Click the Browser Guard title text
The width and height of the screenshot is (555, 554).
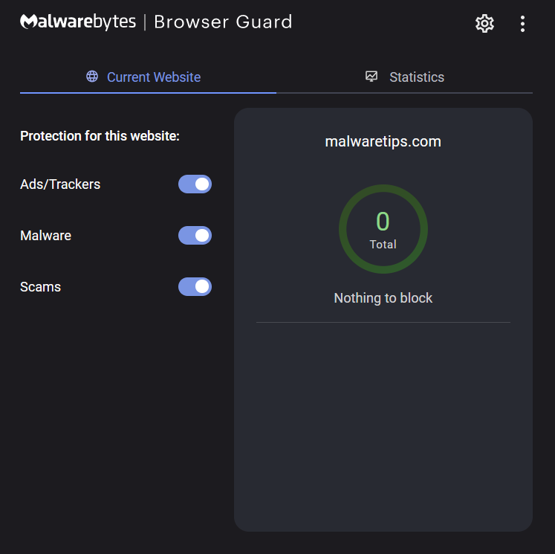[x=223, y=22]
